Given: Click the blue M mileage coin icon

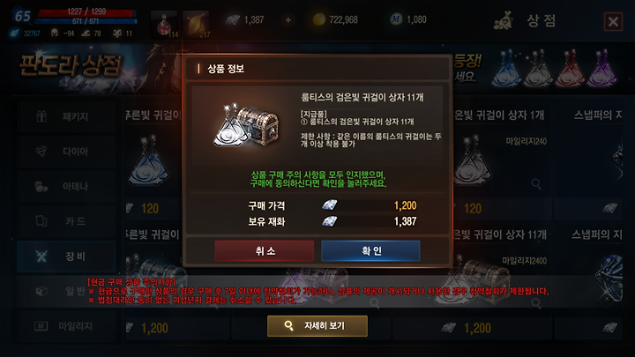Looking at the screenshot, I should pos(396,19).
